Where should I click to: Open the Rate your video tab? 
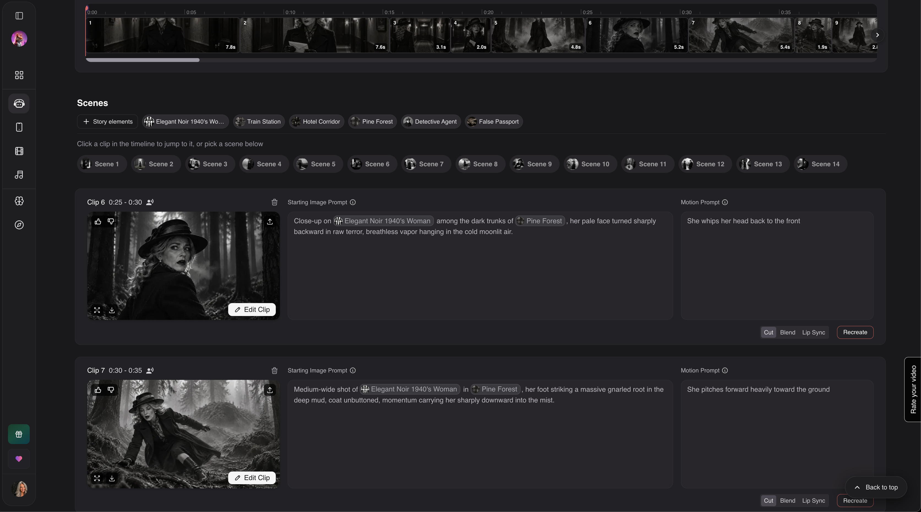pyautogui.click(x=913, y=390)
